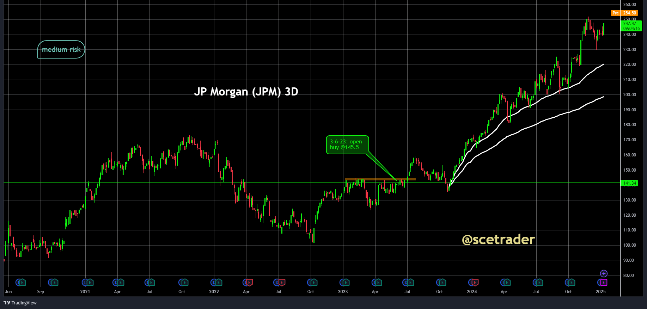Screen dimensions: 647x309
Task: Open the green earnings icon at Oct 2021
Action: [184, 282]
